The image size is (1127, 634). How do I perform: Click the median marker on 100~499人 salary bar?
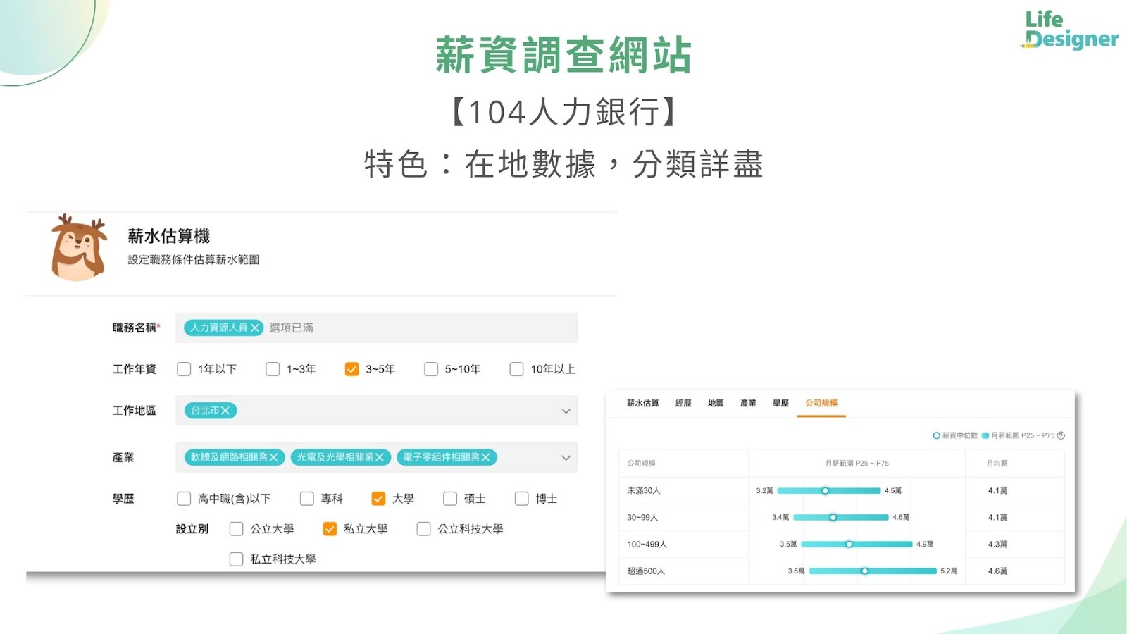849,545
